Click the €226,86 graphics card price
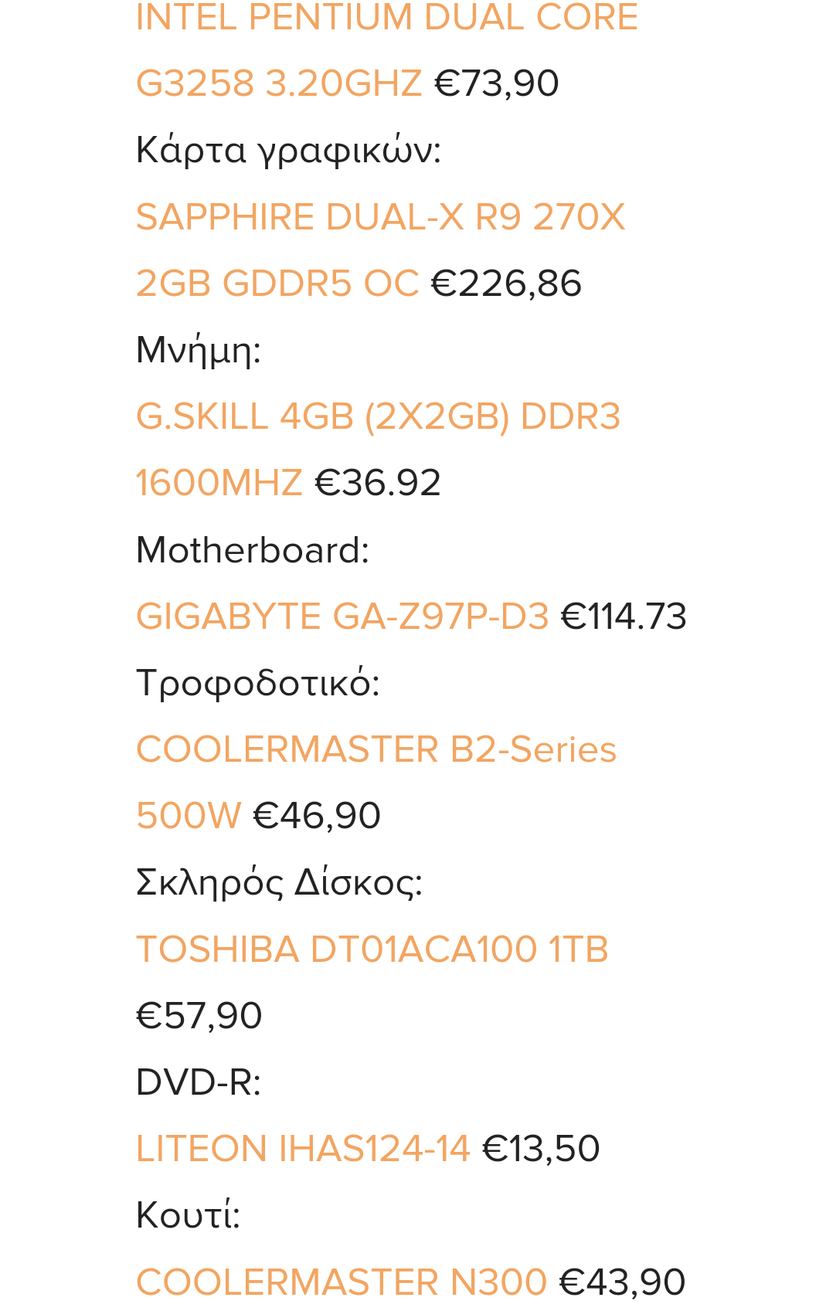The width and height of the screenshot is (826, 1311). [506, 284]
